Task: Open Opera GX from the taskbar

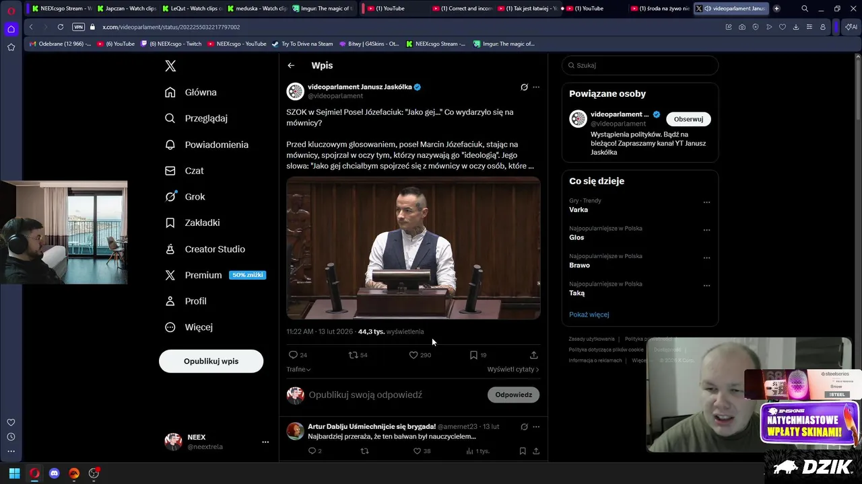Action: [x=34, y=473]
